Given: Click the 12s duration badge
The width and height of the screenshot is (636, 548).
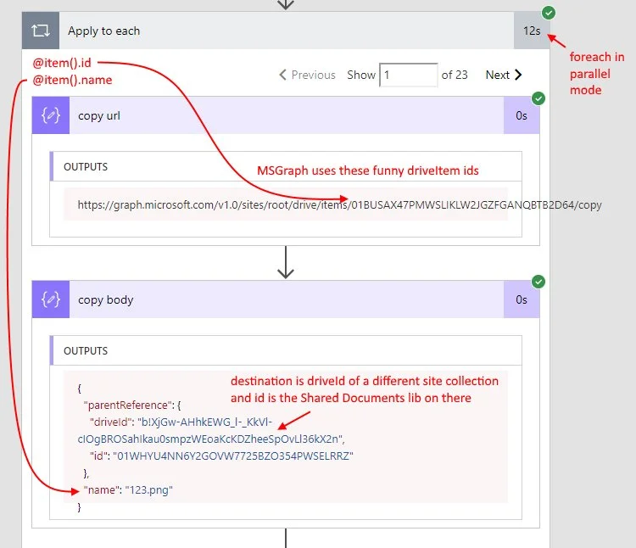Looking at the screenshot, I should click(532, 31).
